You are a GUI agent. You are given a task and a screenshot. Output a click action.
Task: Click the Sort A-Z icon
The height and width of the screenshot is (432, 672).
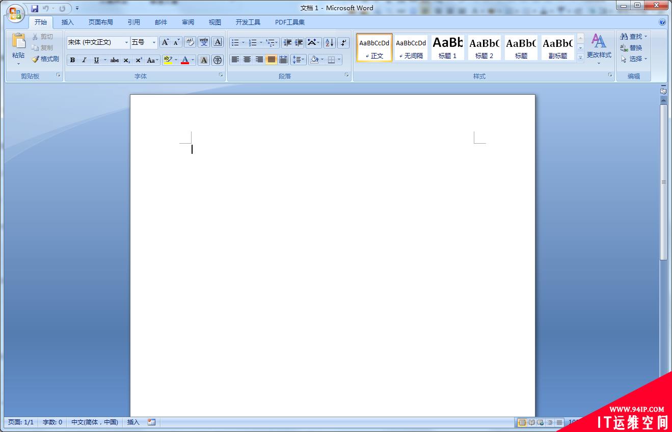[x=329, y=43]
